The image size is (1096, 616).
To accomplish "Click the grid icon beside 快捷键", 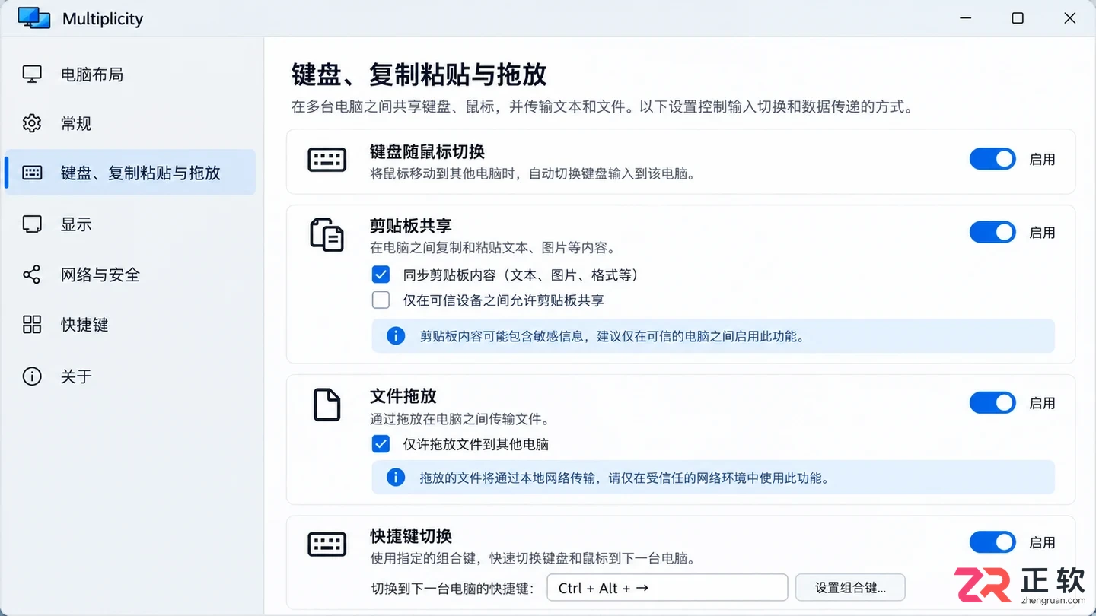I will point(32,325).
